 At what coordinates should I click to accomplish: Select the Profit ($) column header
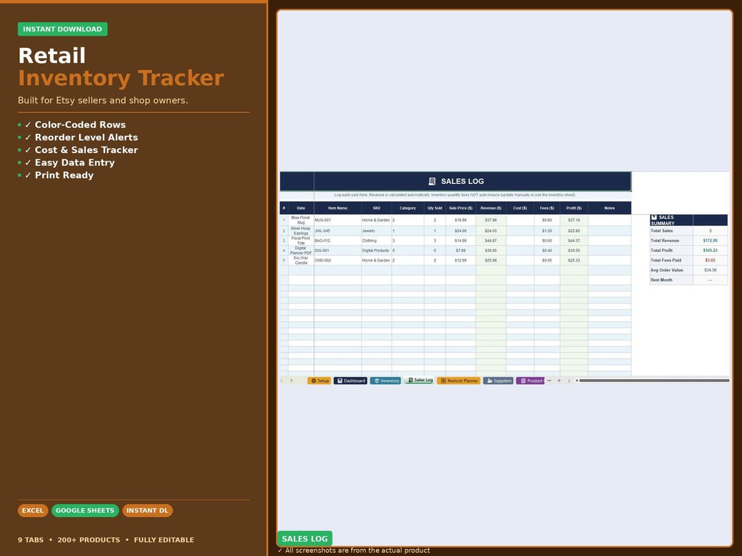(x=574, y=208)
